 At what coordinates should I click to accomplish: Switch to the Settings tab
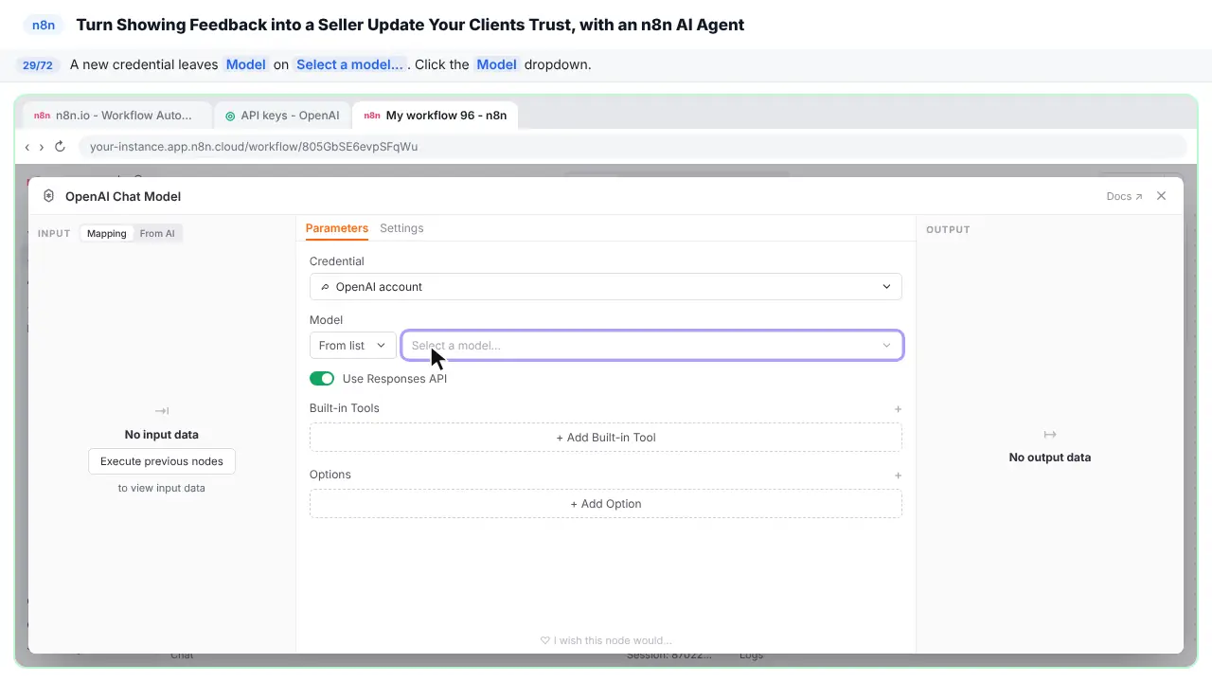[401, 228]
